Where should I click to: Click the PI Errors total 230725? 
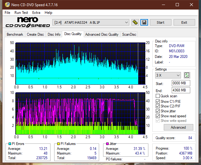[x=42, y=158]
